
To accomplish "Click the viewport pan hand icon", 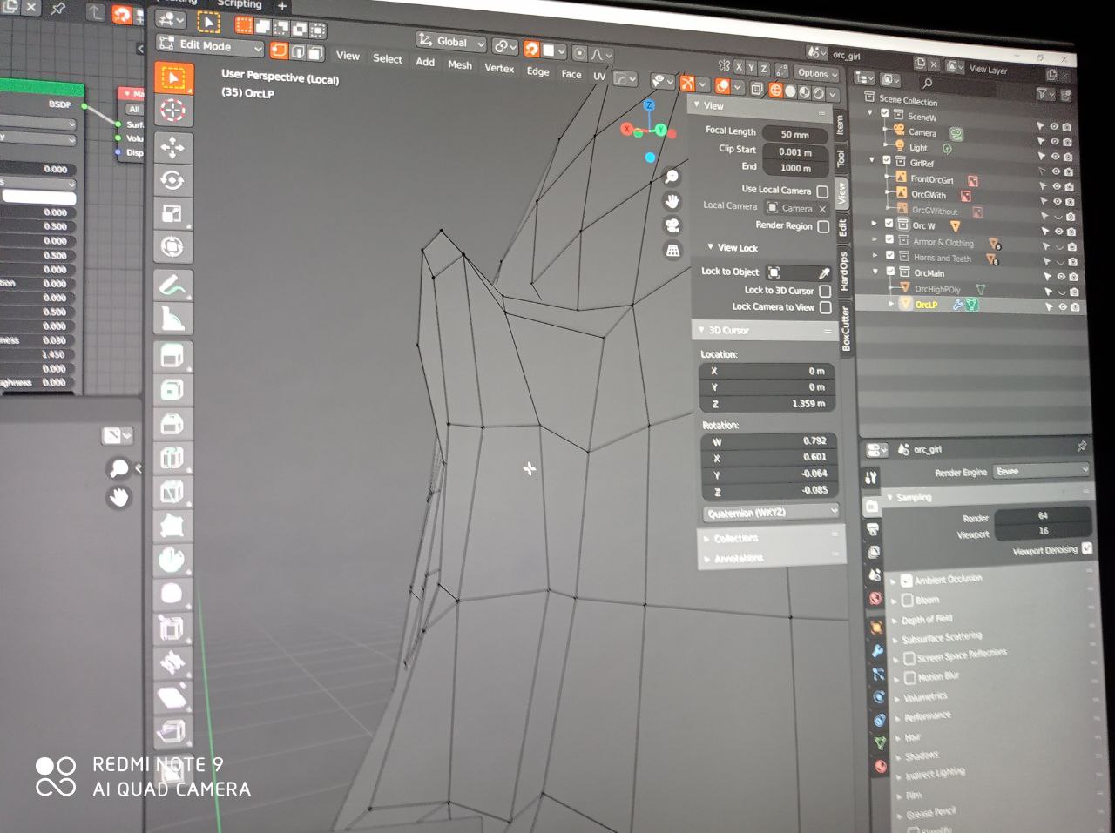I will point(672,201).
